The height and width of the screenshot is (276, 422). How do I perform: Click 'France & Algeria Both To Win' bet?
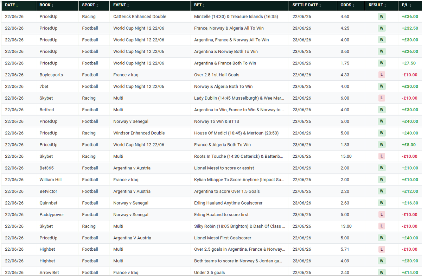223,145
